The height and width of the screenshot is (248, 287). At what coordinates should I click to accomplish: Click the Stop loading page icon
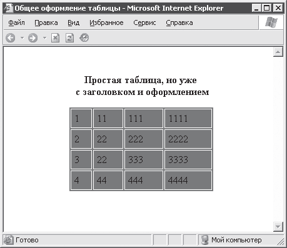point(55,38)
